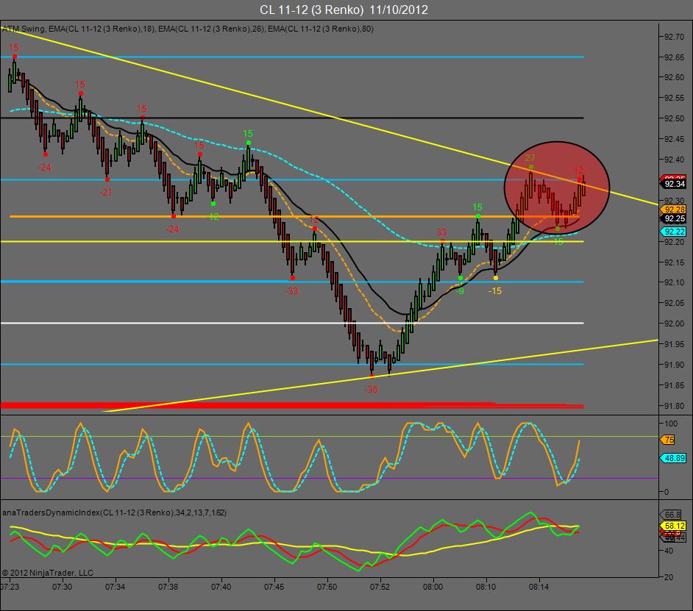Click the 92.05 price axis label

[675, 303]
